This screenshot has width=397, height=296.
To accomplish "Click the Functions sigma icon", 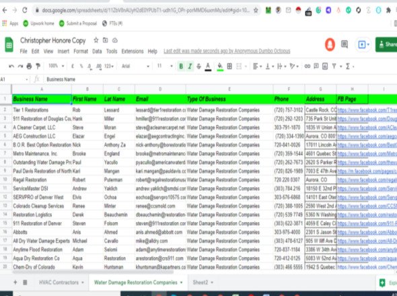I will pyautogui.click(x=348, y=67).
